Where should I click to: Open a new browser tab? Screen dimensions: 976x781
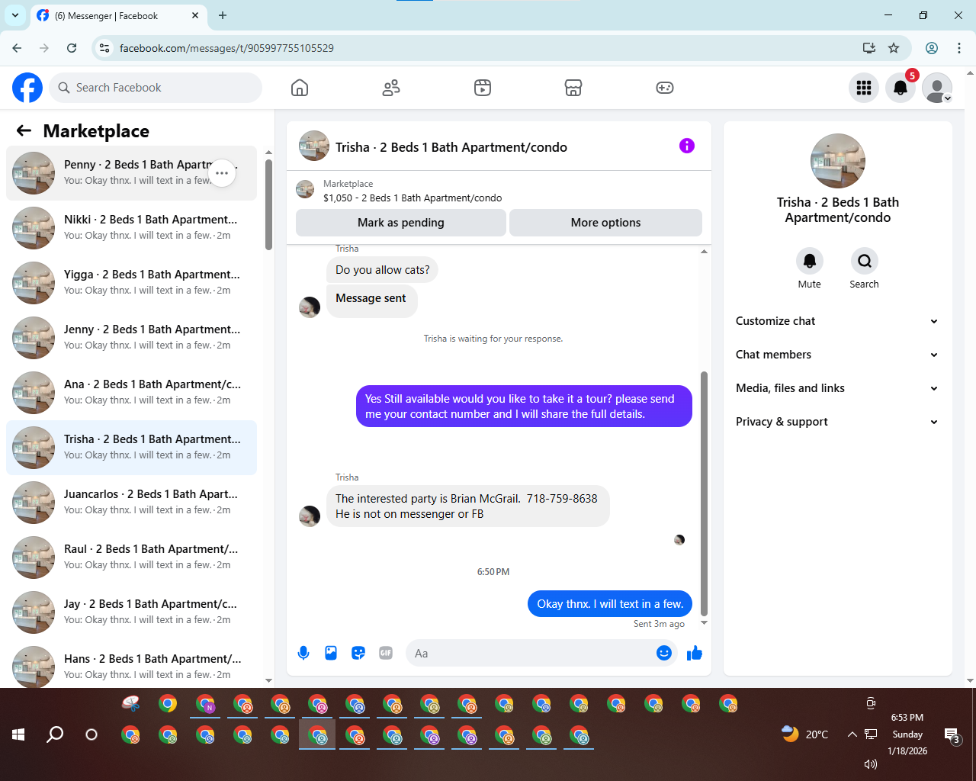223,15
